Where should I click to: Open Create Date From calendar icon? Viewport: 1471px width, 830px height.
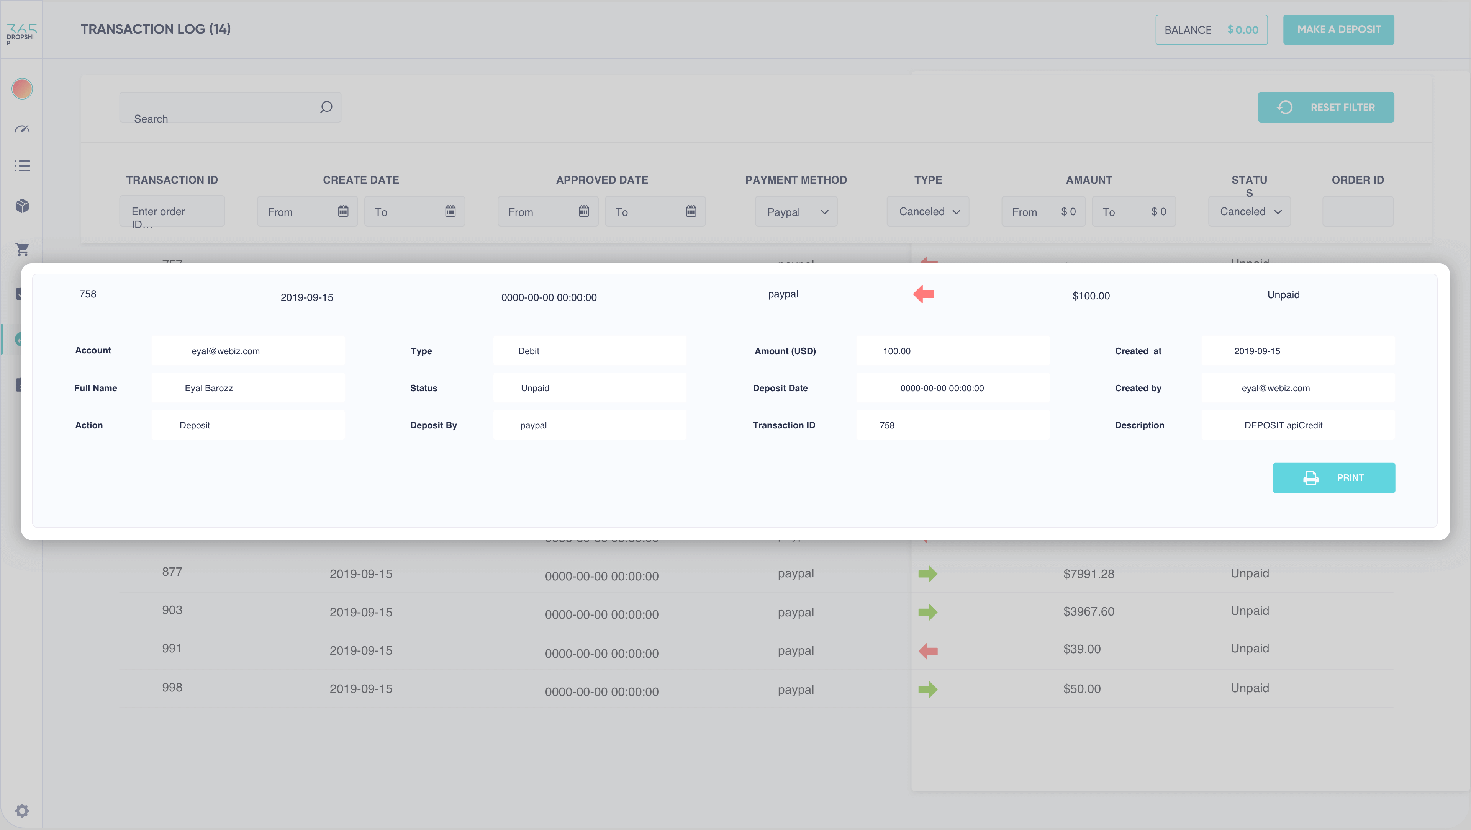pos(343,211)
